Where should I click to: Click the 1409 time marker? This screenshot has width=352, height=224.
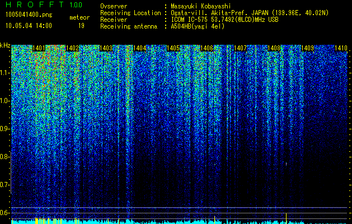tap(307, 48)
